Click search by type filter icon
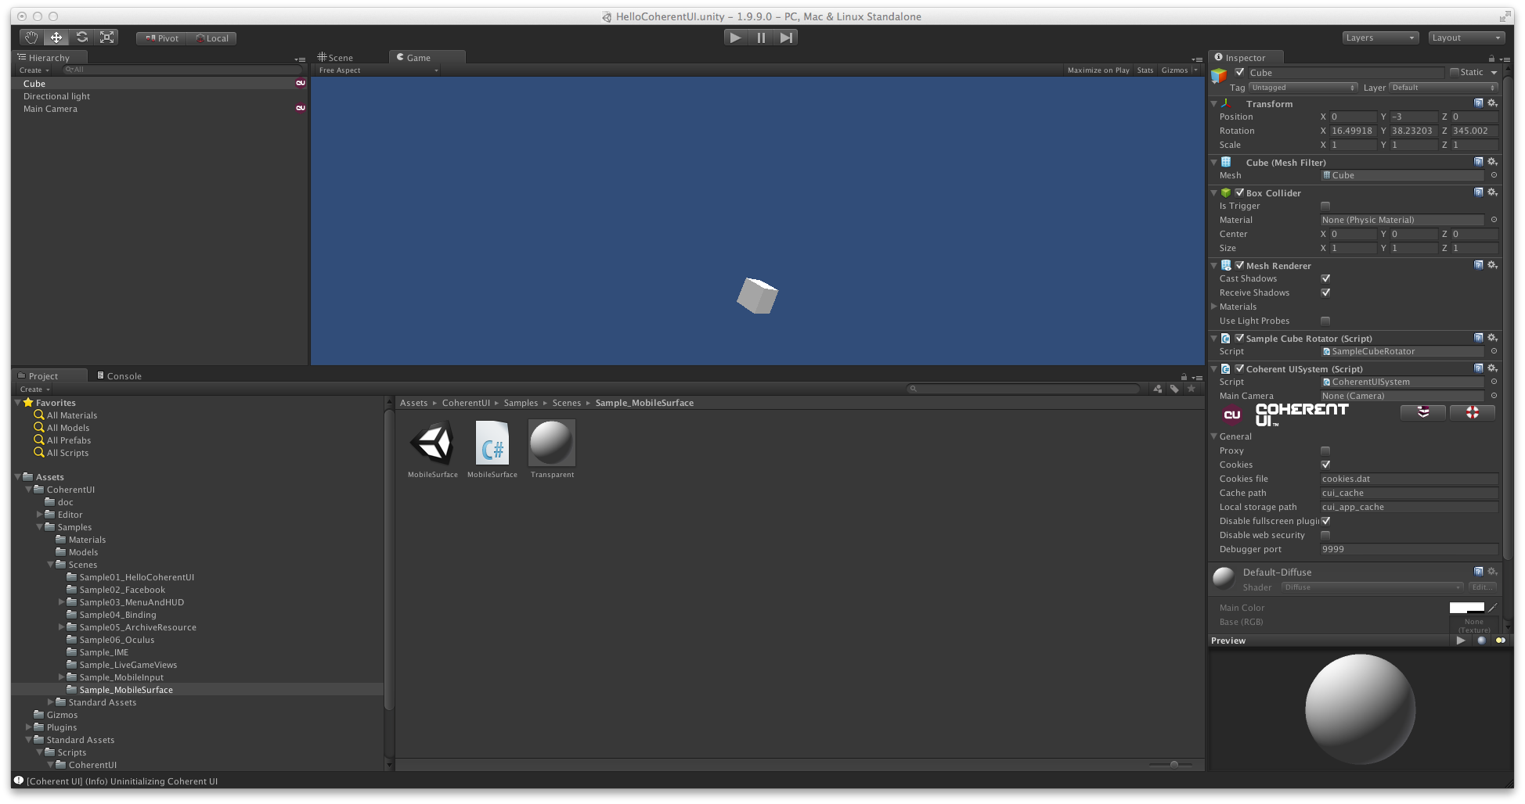 pos(1158,389)
